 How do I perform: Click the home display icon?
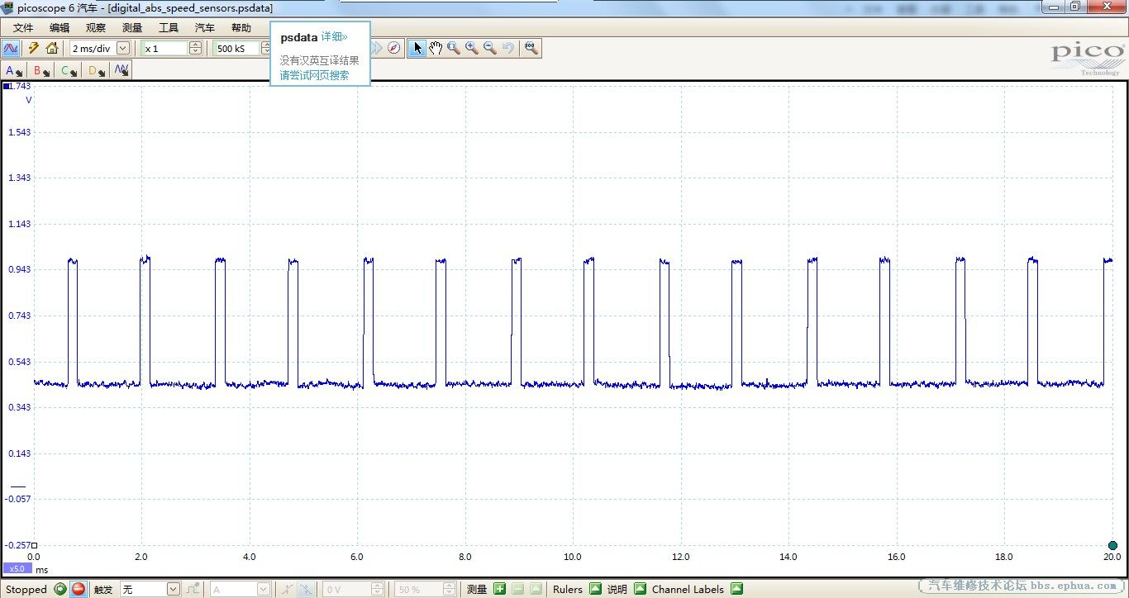coord(52,48)
